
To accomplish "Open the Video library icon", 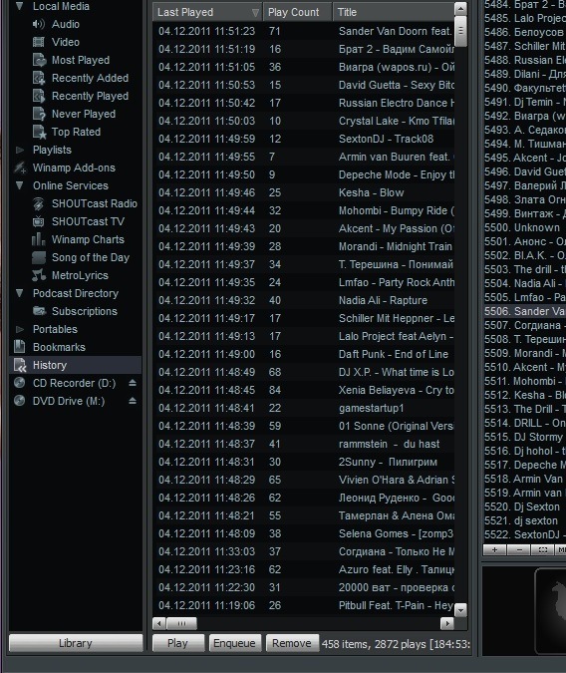I will click(x=39, y=42).
